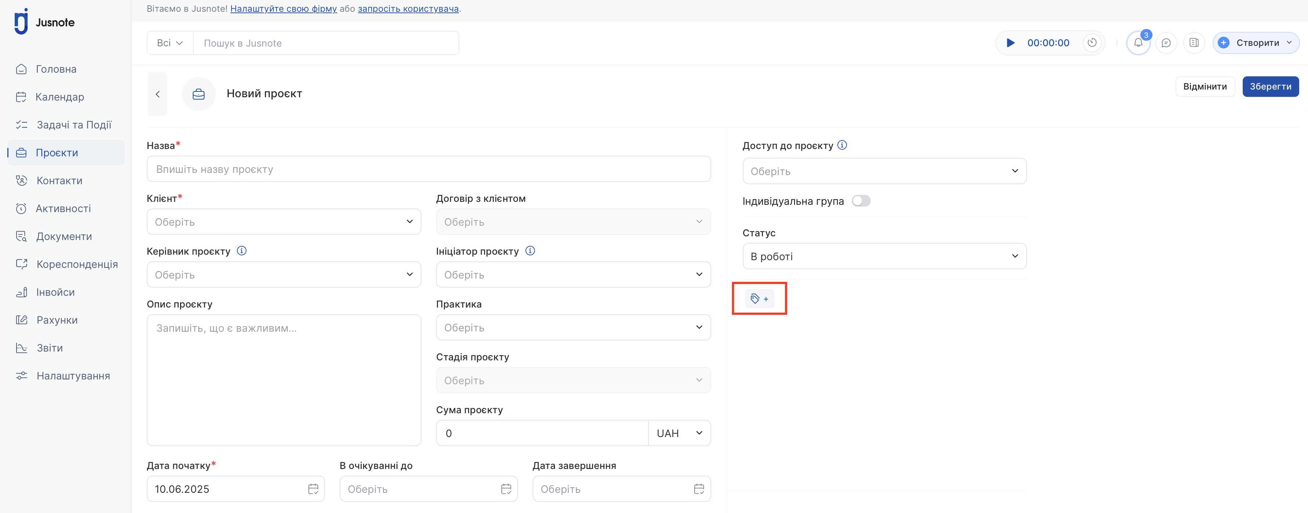Viewport: 1308px width, 513px height.
Task: Open Звіти in sidebar
Action: click(66, 349)
